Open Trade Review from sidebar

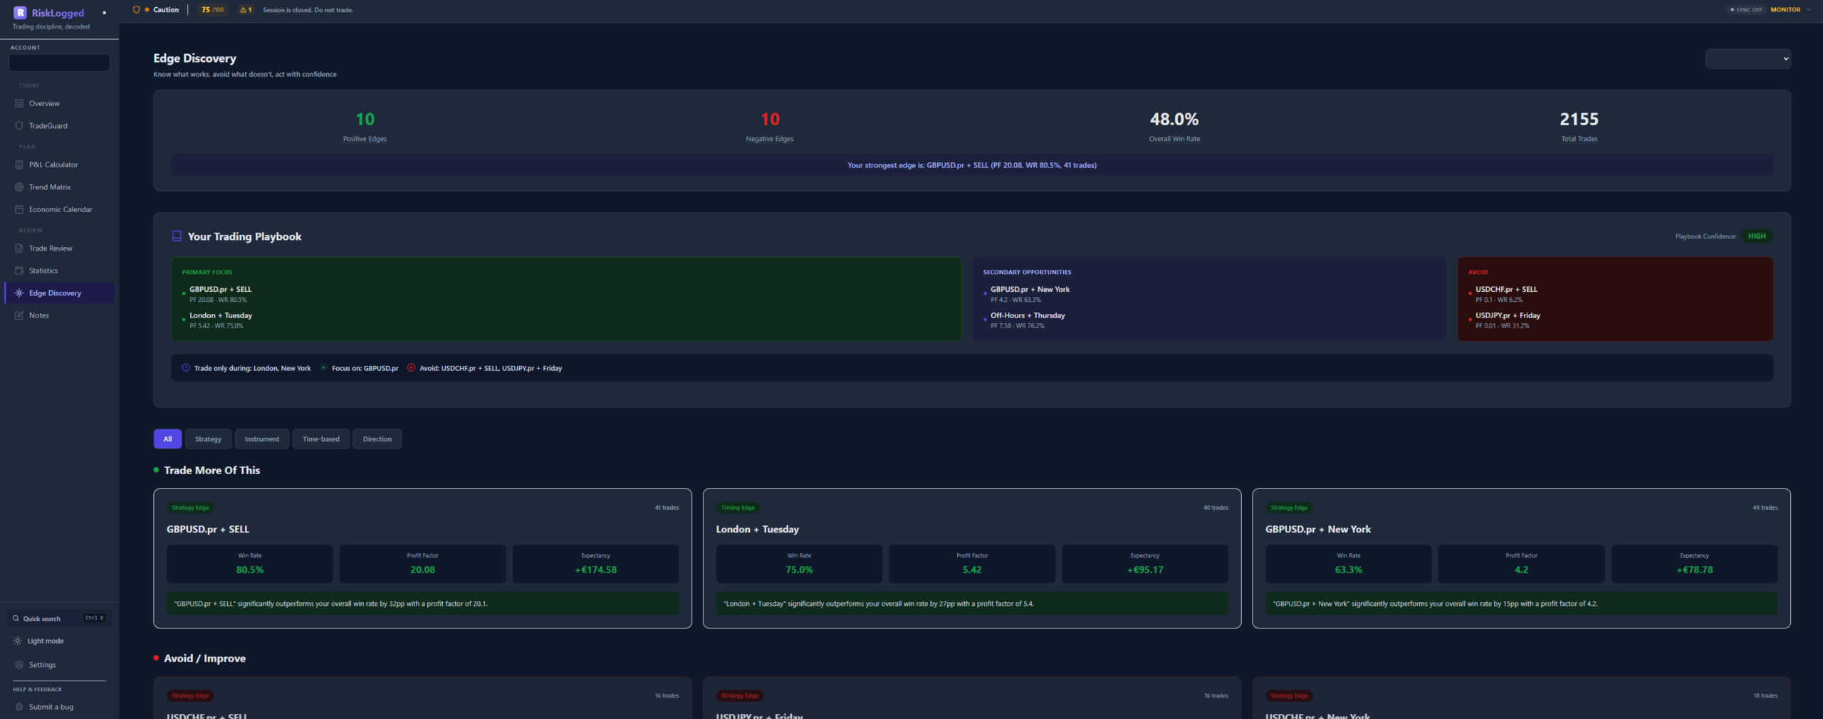(x=59, y=248)
